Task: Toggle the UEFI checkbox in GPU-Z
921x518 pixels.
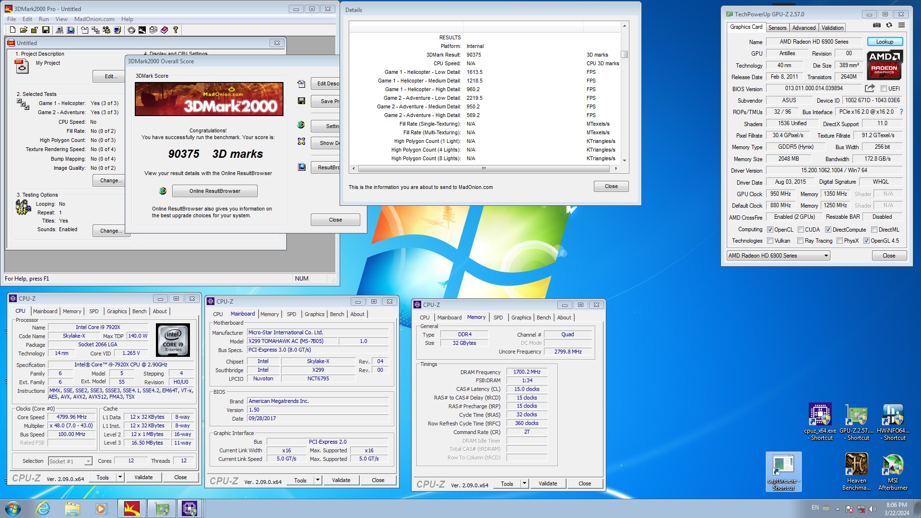Action: 884,89
